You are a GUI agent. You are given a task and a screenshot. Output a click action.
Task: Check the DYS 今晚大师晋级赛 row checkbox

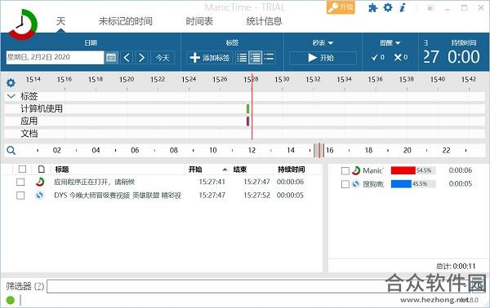point(20,196)
